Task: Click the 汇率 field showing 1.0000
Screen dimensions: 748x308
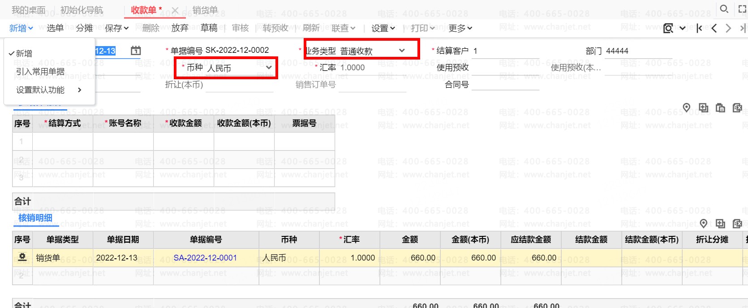Action: (x=373, y=68)
